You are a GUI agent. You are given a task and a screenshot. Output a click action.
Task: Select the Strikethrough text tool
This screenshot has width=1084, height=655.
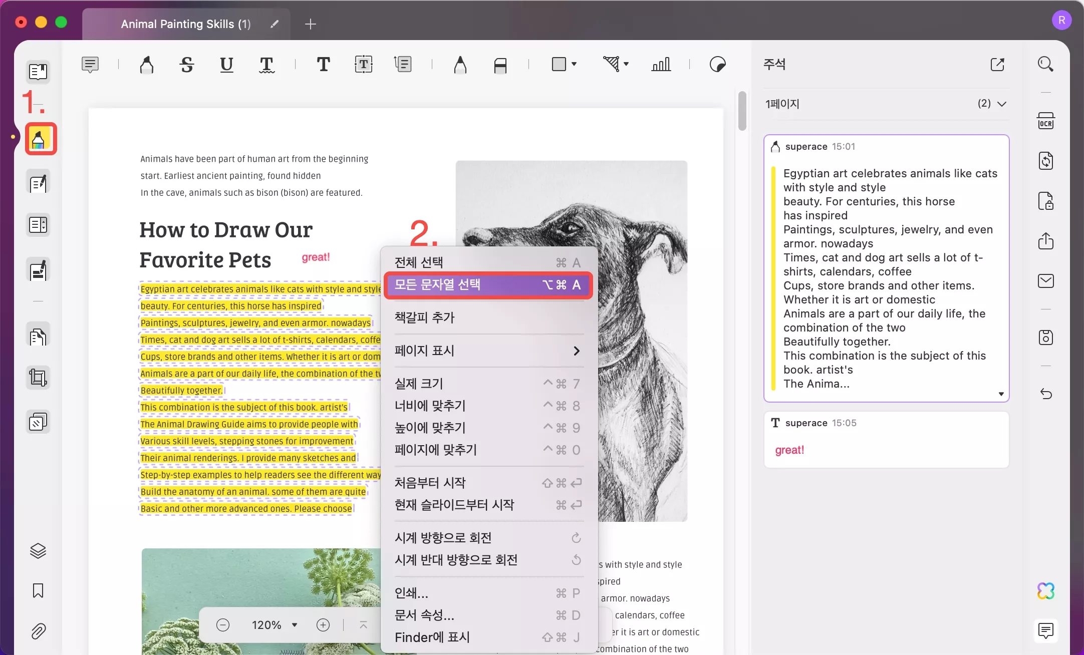coord(187,65)
